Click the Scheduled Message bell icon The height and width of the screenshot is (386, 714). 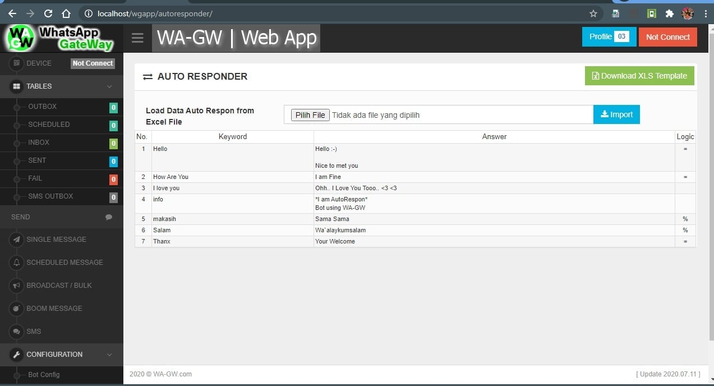[17, 263]
